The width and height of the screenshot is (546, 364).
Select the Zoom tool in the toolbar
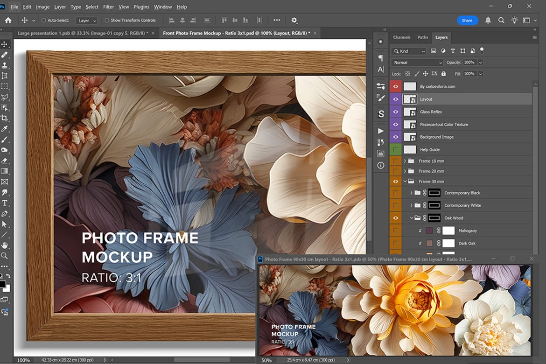click(5, 256)
